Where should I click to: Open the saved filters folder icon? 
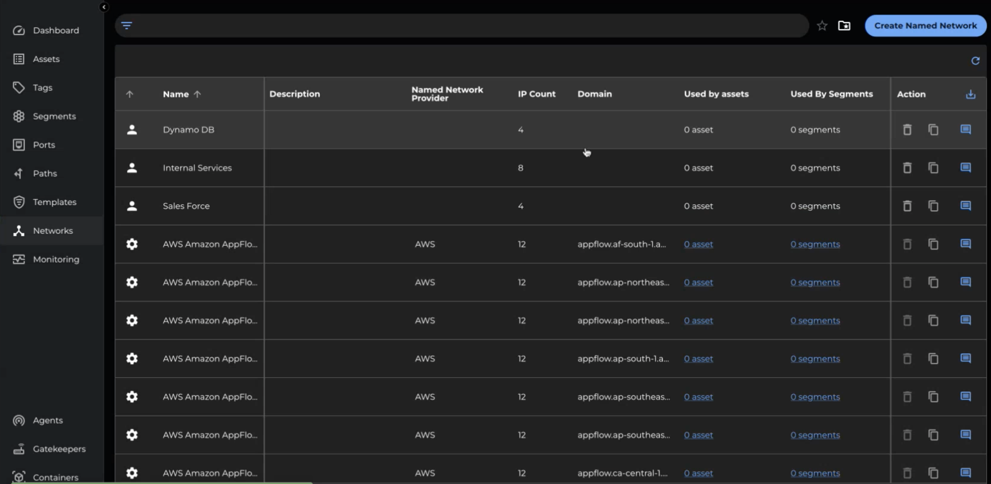(844, 26)
